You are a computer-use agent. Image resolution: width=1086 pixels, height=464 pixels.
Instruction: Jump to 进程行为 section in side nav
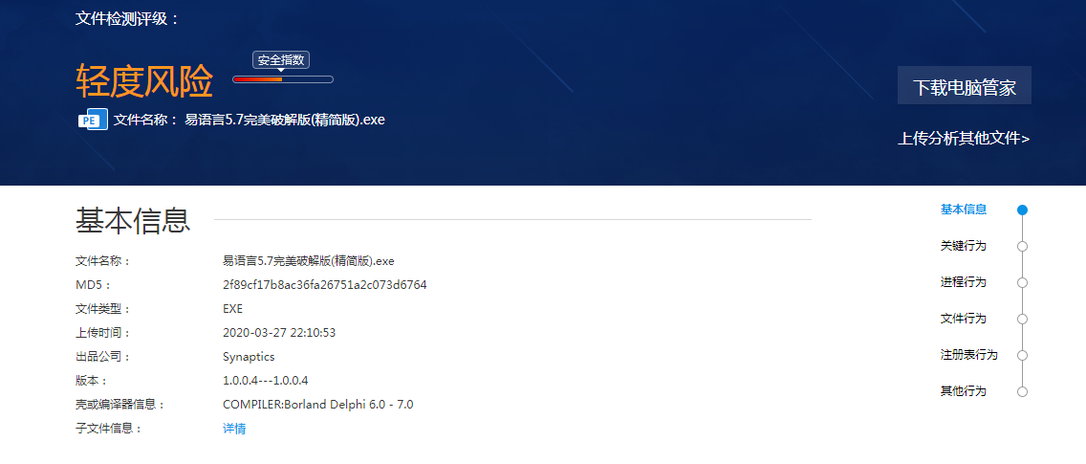[x=963, y=282]
